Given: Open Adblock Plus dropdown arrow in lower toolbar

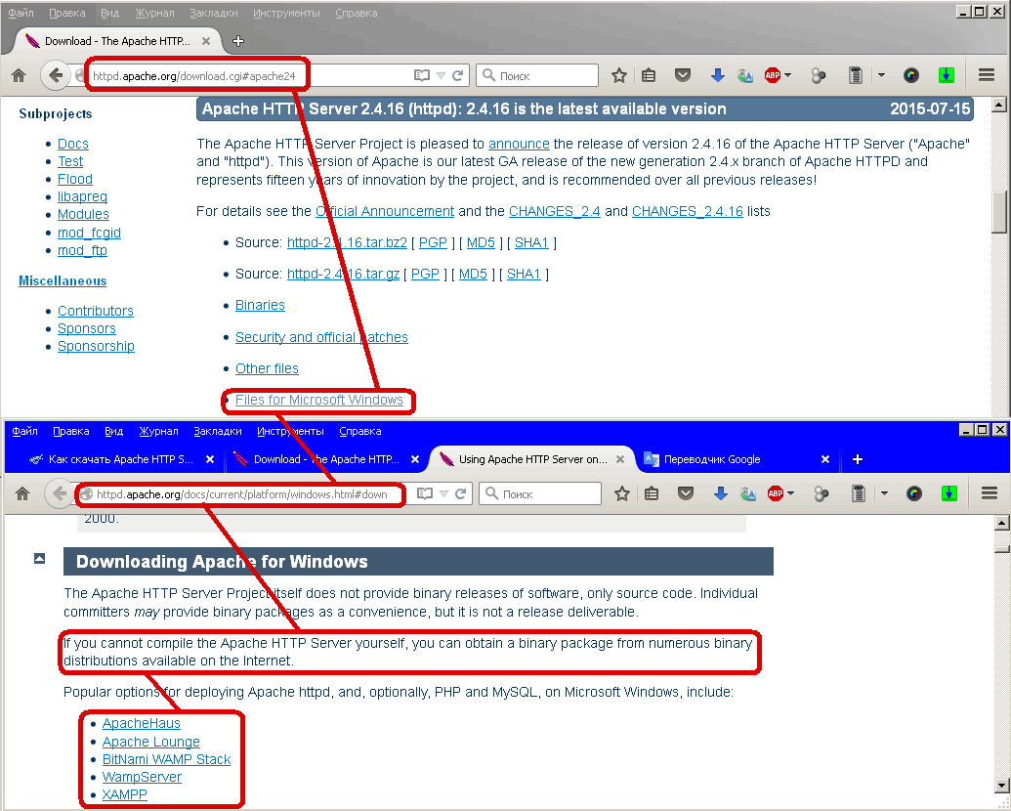Looking at the screenshot, I should 791,493.
